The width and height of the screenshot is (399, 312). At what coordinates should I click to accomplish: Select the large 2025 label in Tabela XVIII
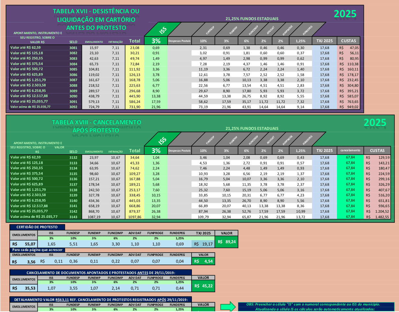click(375, 123)
